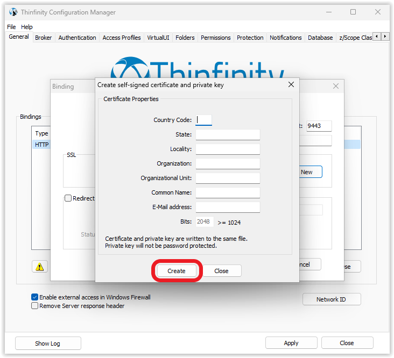Focus the Country Code field
394x358 pixels.
(x=204, y=120)
